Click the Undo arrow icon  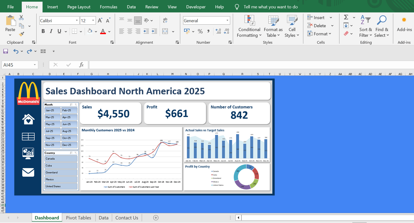tap(15, 51)
